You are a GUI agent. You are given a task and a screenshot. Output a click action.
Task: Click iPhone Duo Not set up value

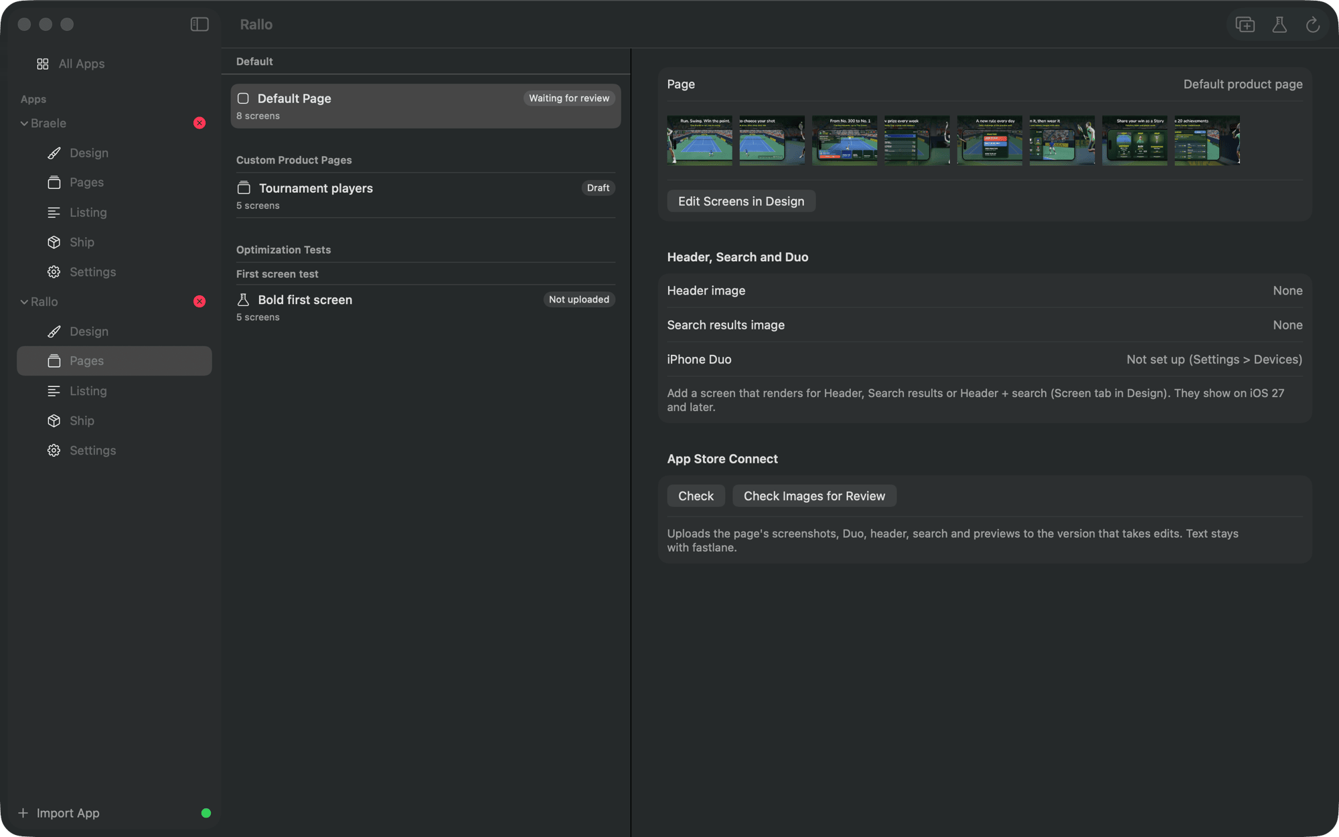point(1214,360)
